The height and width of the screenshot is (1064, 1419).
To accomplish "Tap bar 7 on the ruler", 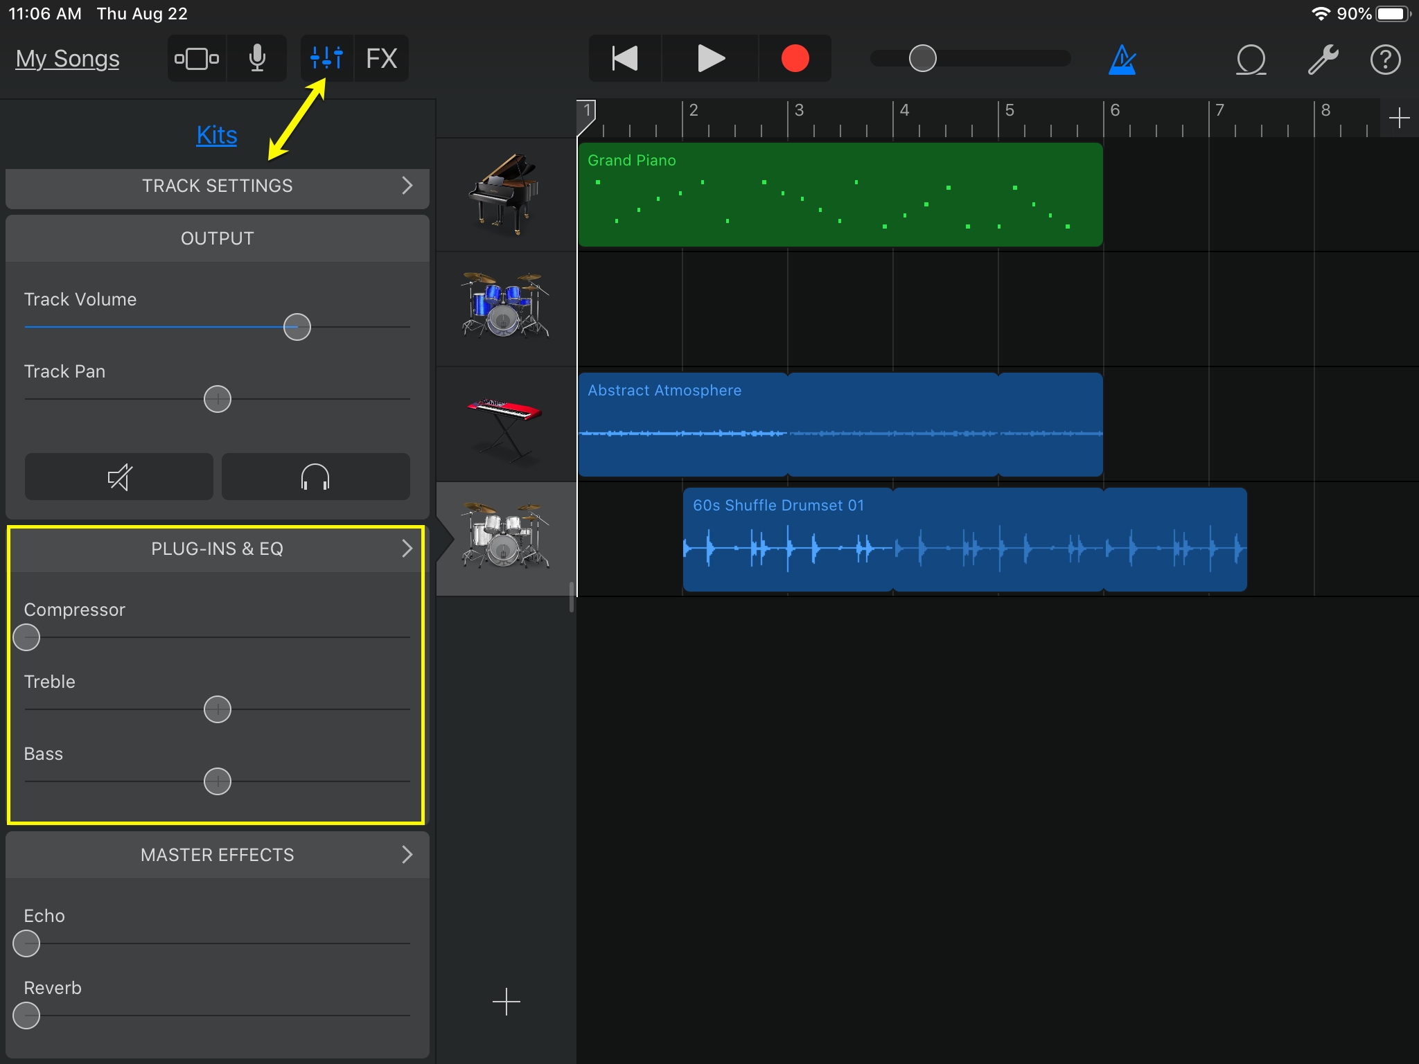I will click(x=1220, y=111).
